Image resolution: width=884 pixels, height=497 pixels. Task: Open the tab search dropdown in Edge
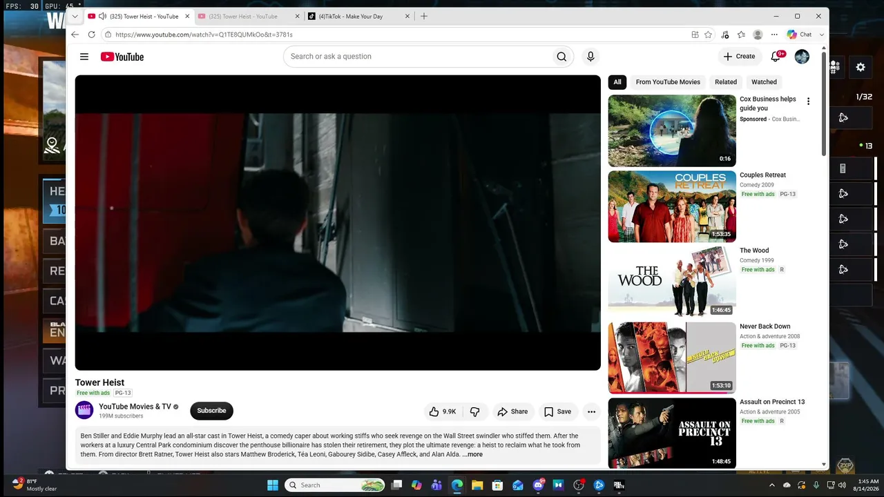click(x=75, y=16)
